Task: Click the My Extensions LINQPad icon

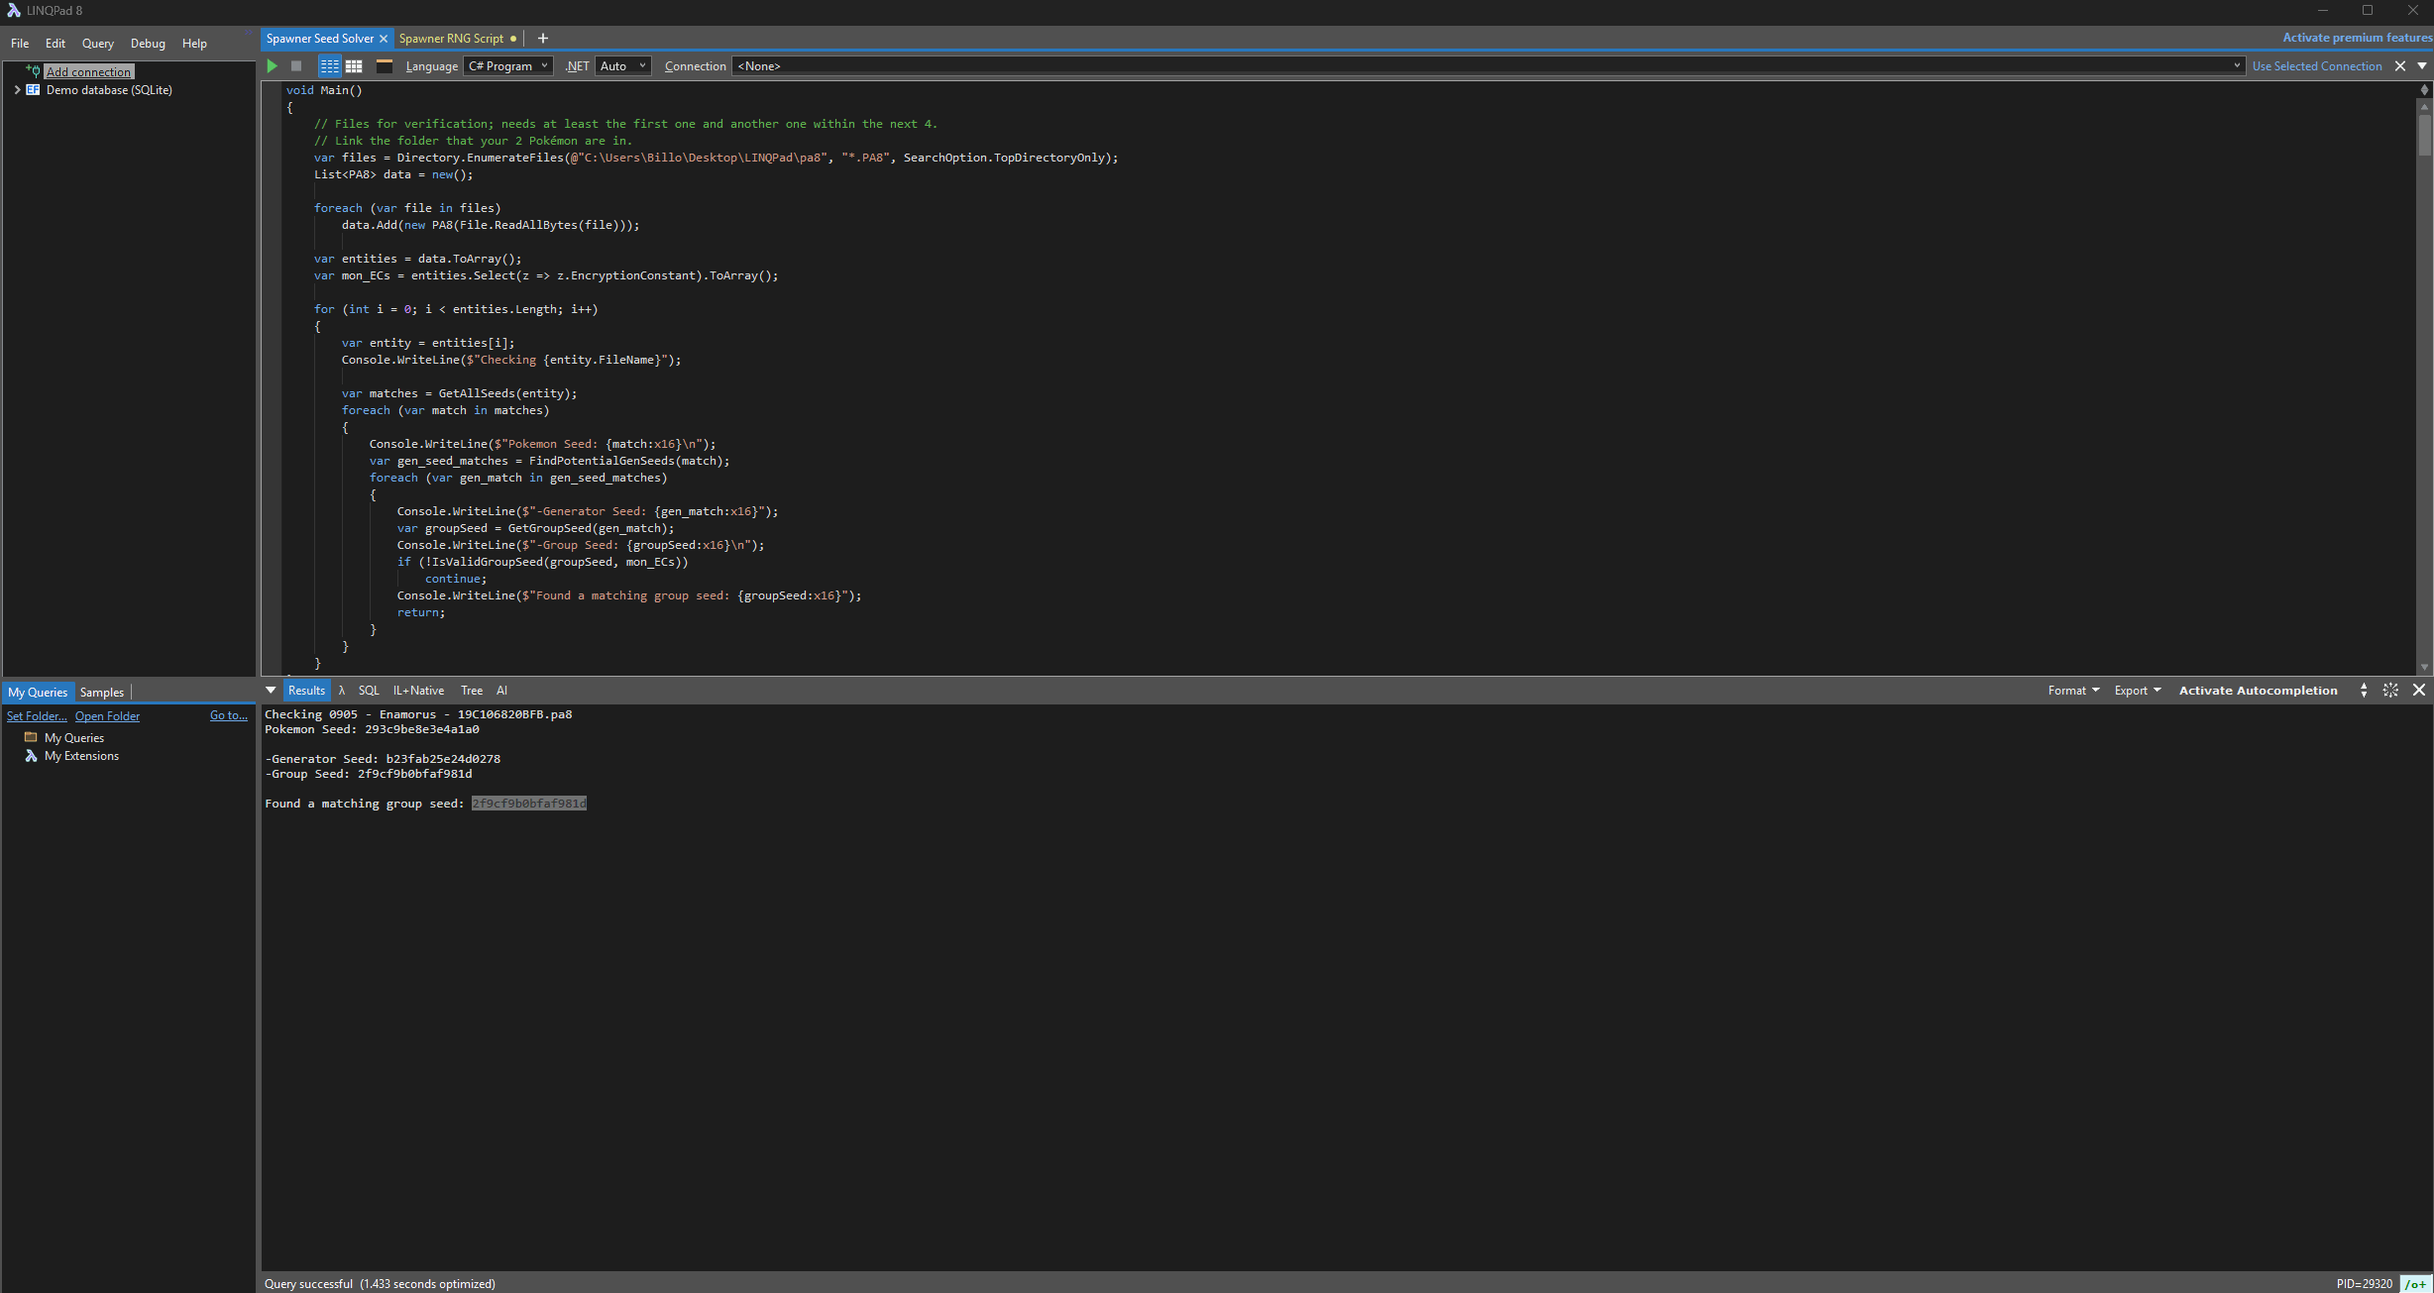Action: pos(31,756)
